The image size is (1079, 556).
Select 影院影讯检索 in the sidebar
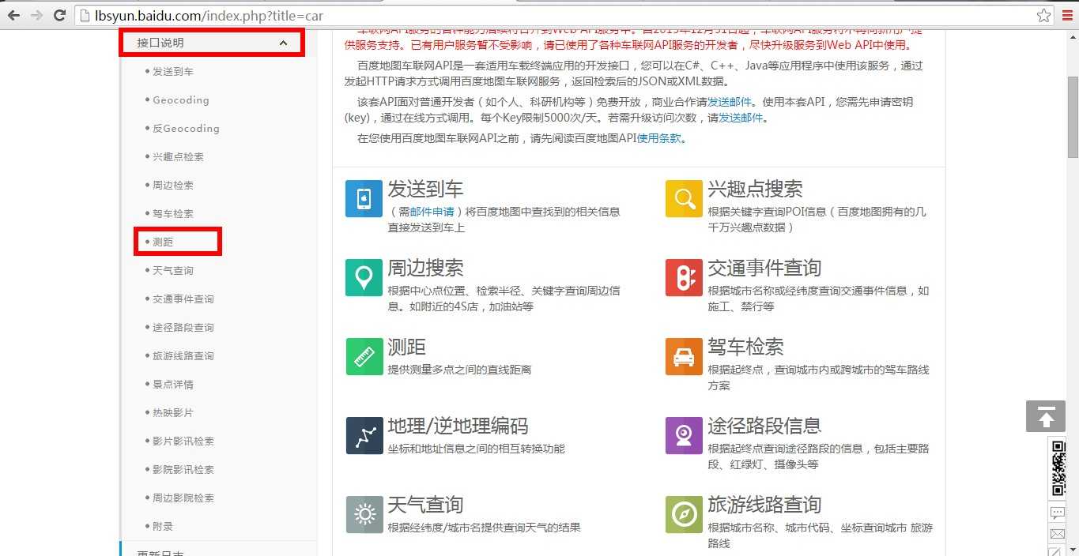tap(183, 470)
